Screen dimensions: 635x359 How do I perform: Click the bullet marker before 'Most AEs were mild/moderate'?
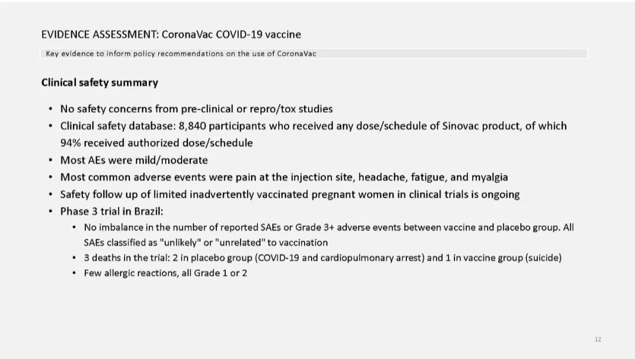[x=50, y=160]
